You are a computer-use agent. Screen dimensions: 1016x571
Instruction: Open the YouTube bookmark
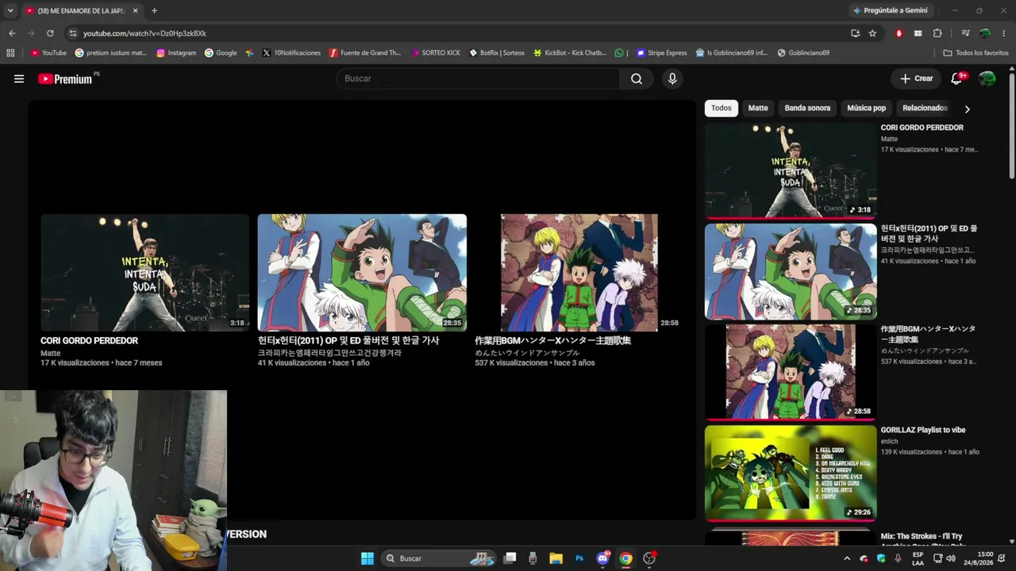[48, 53]
